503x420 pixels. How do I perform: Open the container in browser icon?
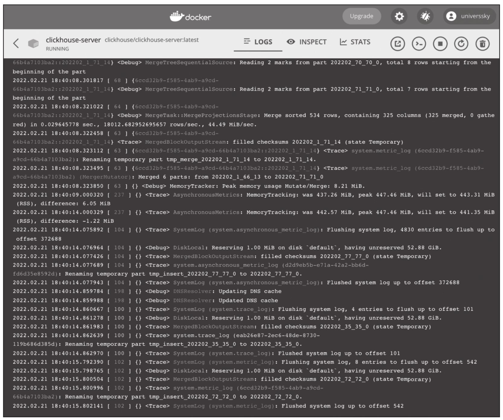(398, 44)
